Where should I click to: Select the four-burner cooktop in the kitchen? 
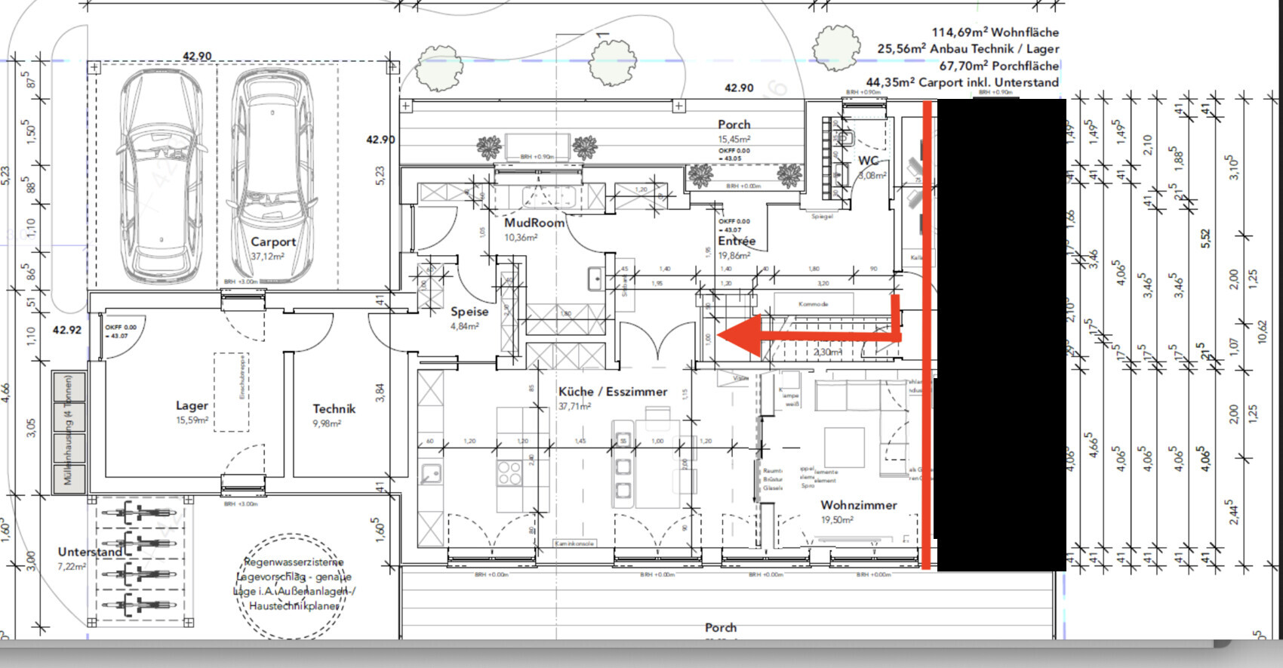point(509,473)
